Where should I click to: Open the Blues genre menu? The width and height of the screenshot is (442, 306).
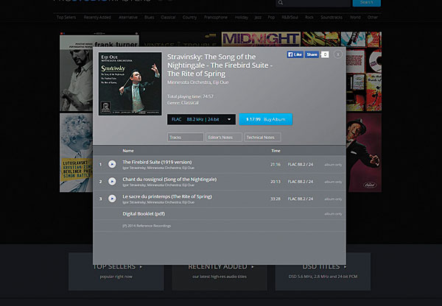[149, 17]
